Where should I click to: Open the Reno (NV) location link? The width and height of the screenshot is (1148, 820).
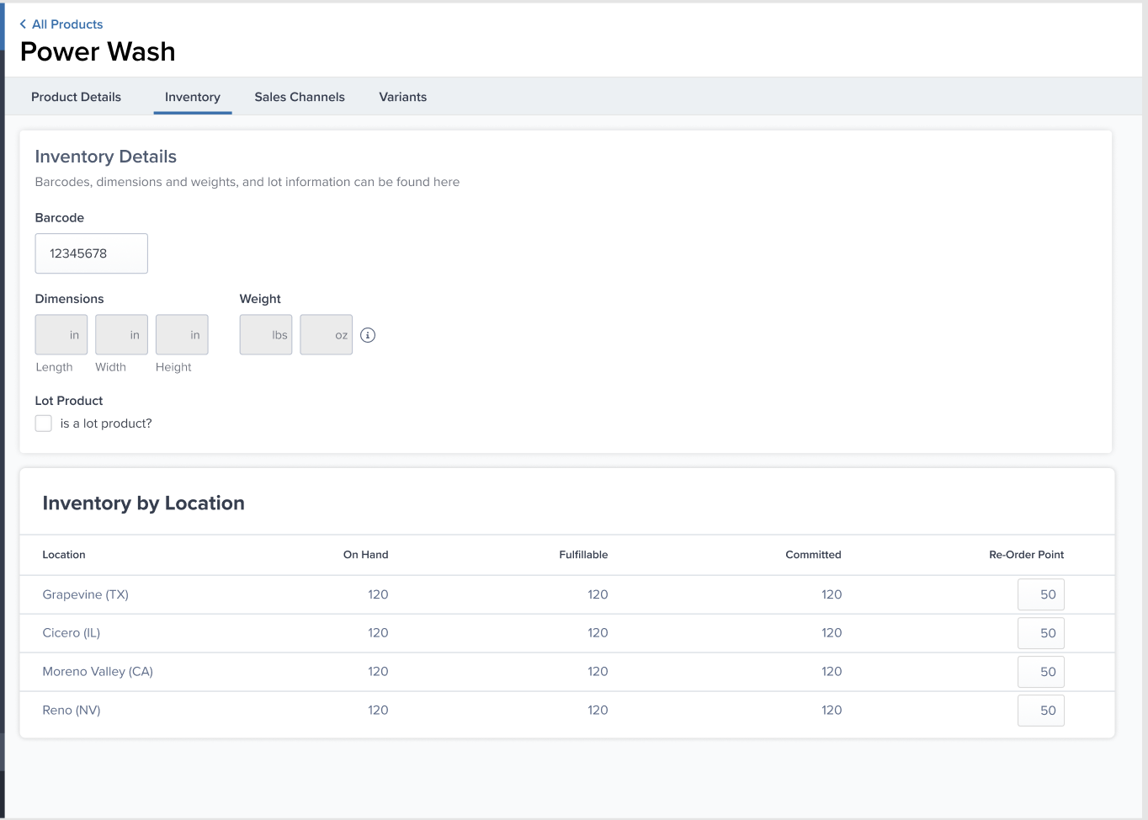click(x=71, y=710)
